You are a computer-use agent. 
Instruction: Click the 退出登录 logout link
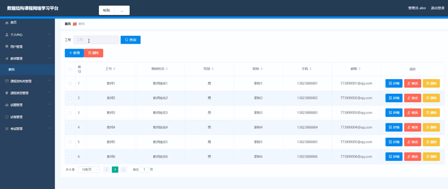click(437, 8)
